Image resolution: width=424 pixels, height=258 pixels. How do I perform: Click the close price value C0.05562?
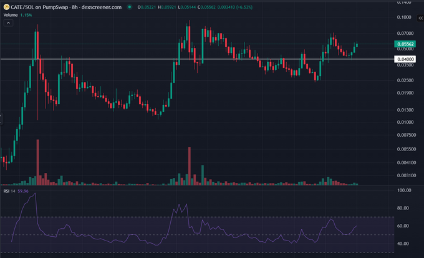[206, 7]
